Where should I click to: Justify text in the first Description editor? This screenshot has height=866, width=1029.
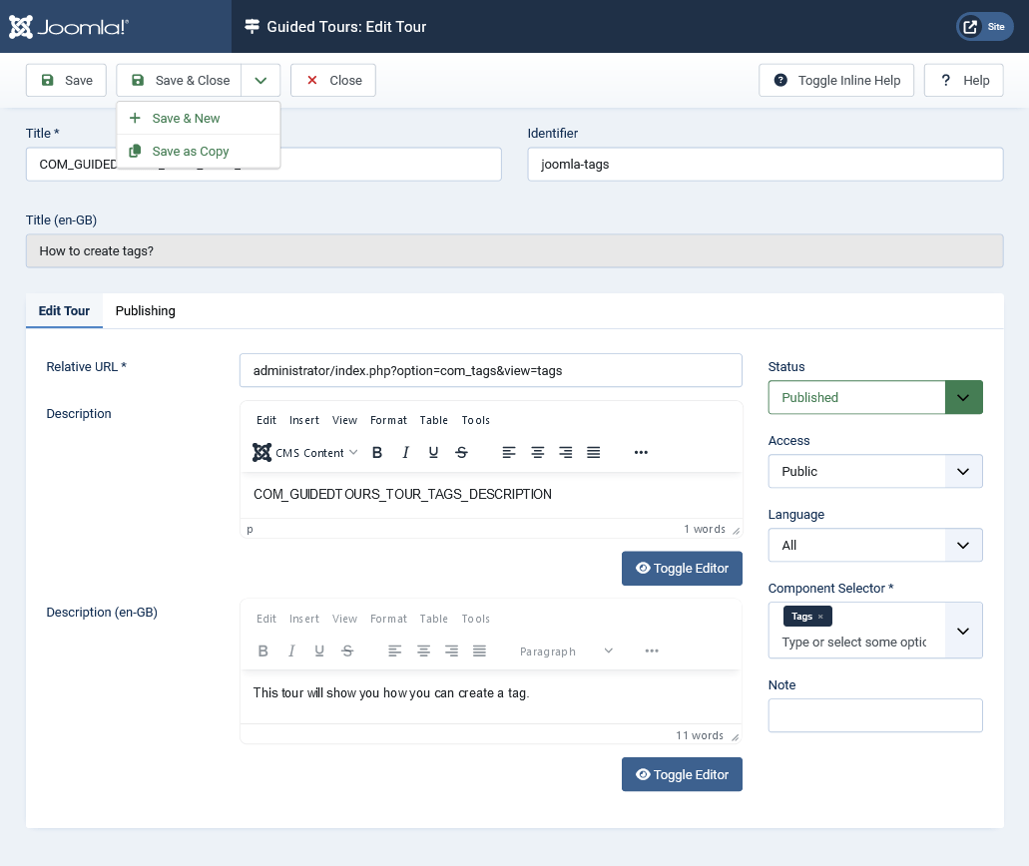click(x=593, y=453)
